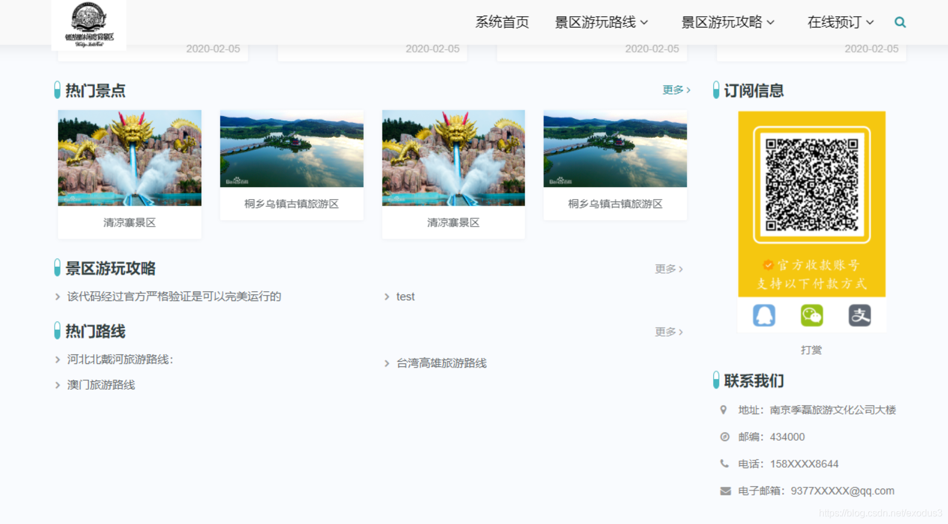Click the address 南京季磊旅游文化公司大楼
Image resolution: width=948 pixels, height=524 pixels.
833,410
